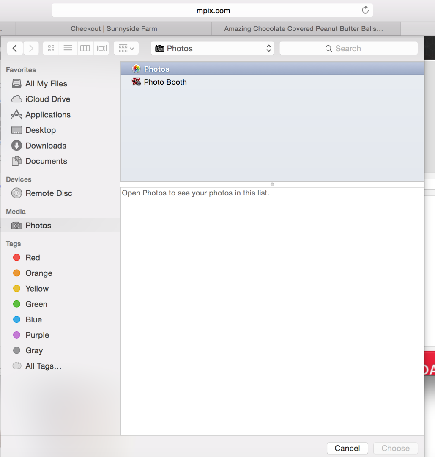Click the Cancel button
Image resolution: width=435 pixels, height=457 pixels.
(x=347, y=448)
